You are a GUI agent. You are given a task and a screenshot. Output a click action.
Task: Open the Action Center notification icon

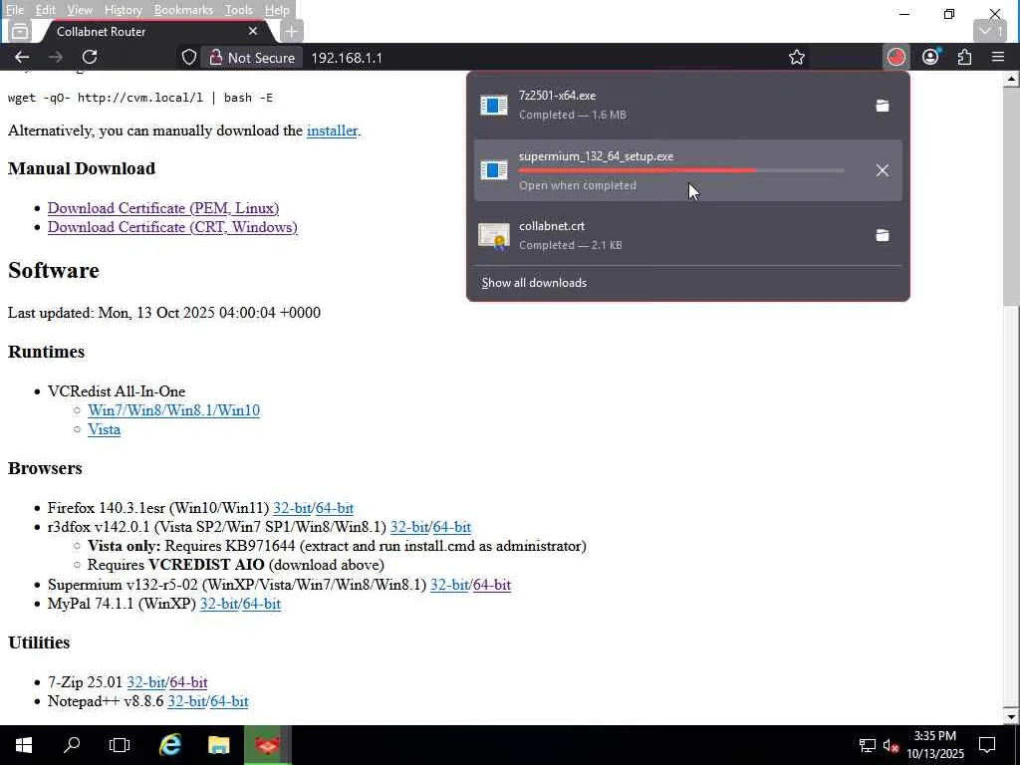tap(987, 745)
